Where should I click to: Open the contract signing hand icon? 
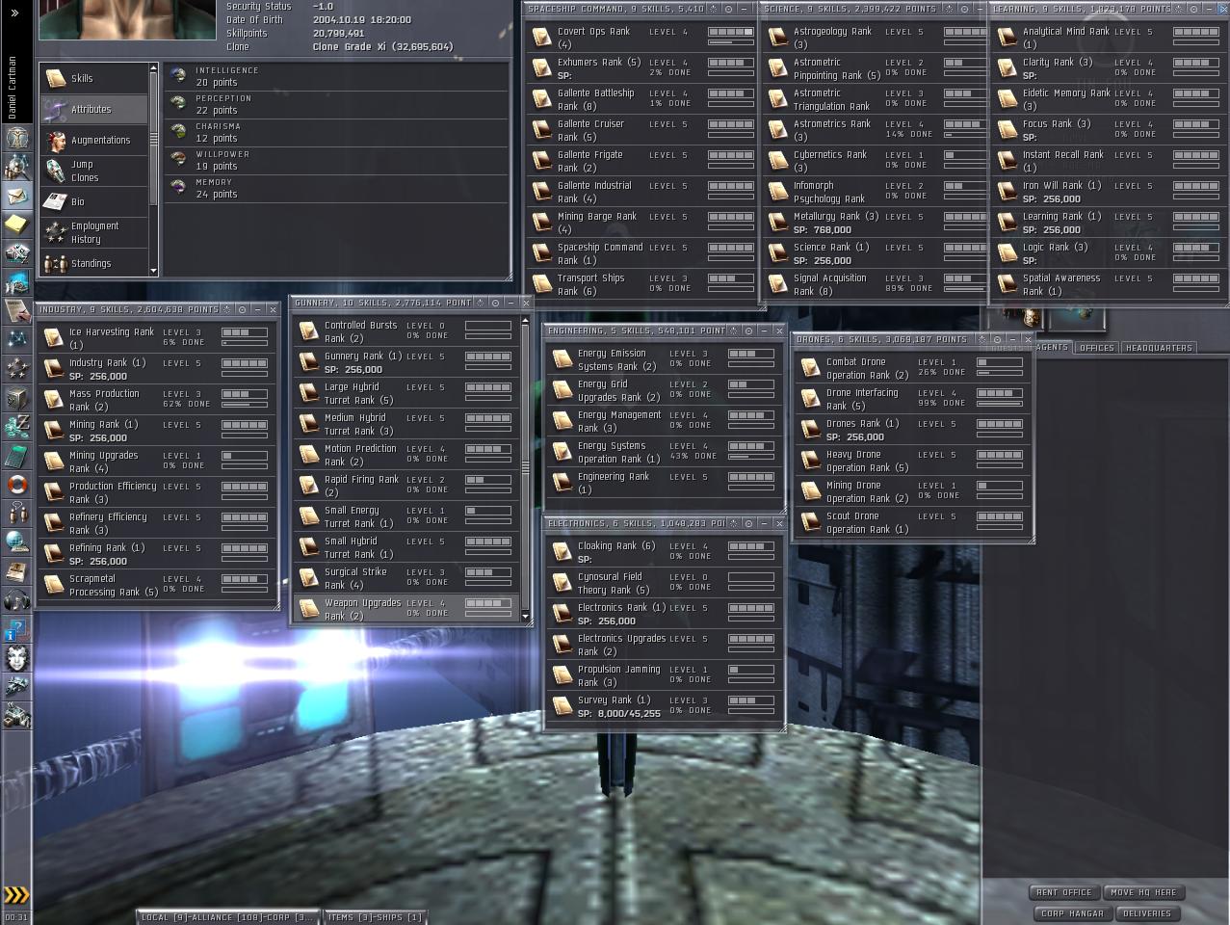pos(16,310)
